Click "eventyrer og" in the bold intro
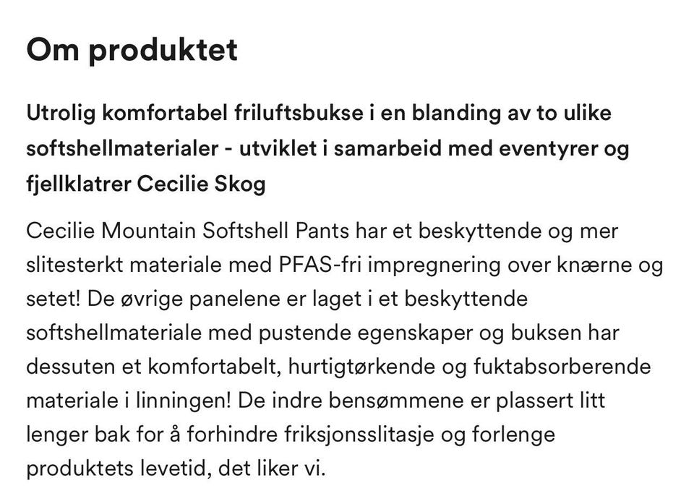694x504 pixels. click(564, 148)
